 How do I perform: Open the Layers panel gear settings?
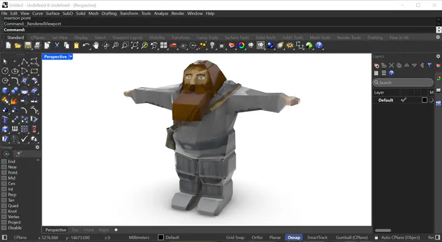point(438,57)
